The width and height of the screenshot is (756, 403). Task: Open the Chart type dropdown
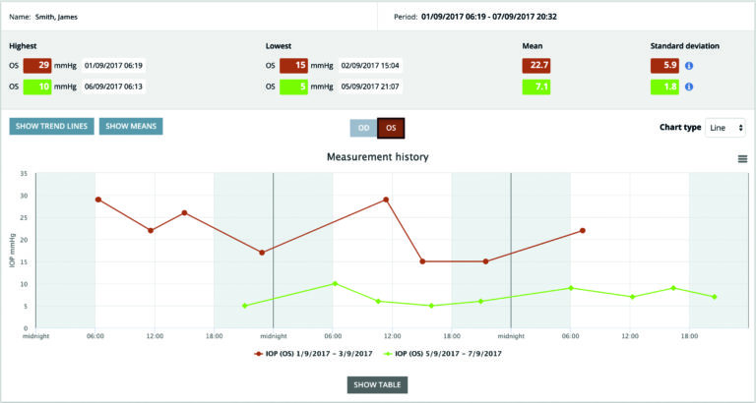[x=725, y=128]
